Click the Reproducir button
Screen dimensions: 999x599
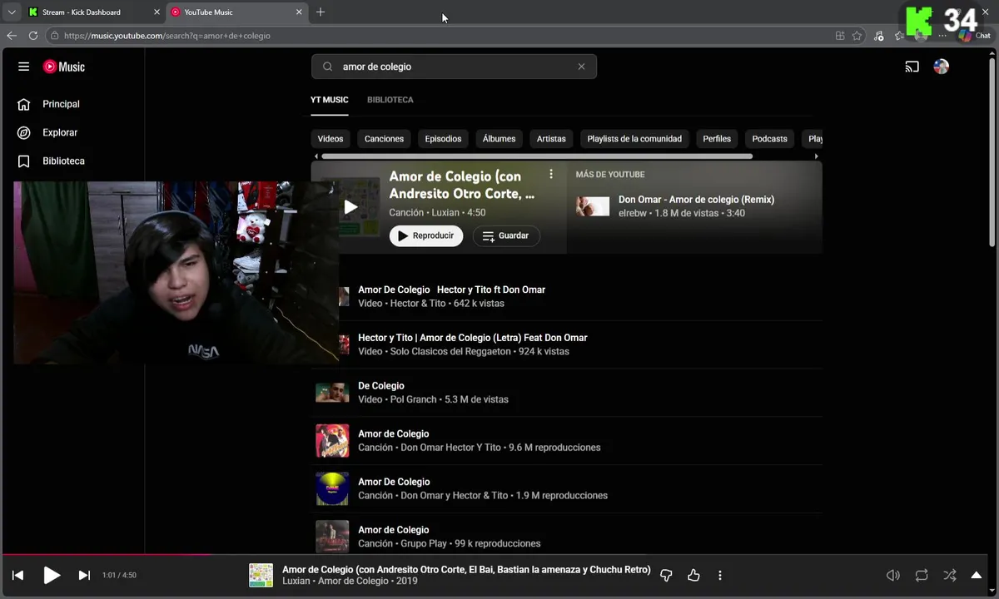[x=426, y=236]
